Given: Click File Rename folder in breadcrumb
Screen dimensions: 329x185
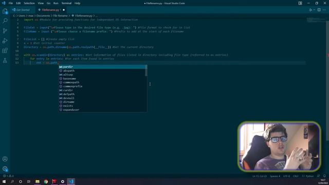Looking at the screenshot, I should [60, 16].
